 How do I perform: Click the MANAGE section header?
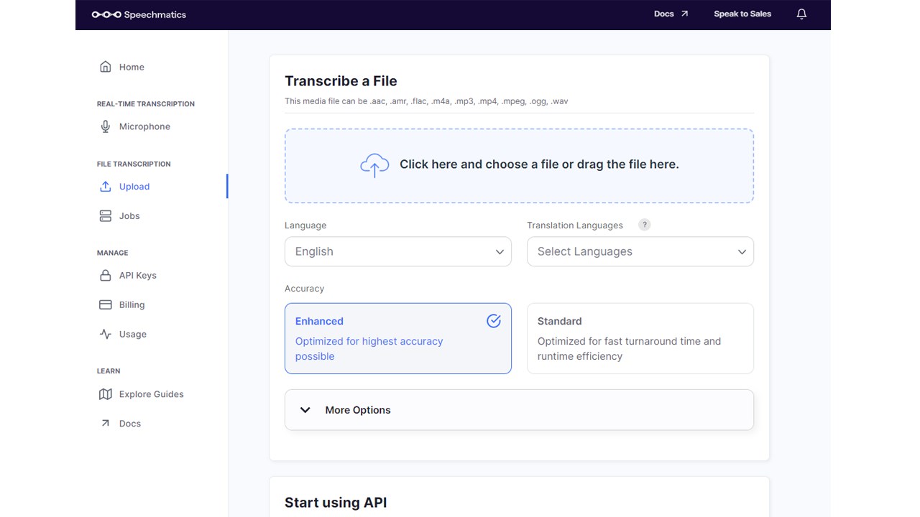pos(113,253)
